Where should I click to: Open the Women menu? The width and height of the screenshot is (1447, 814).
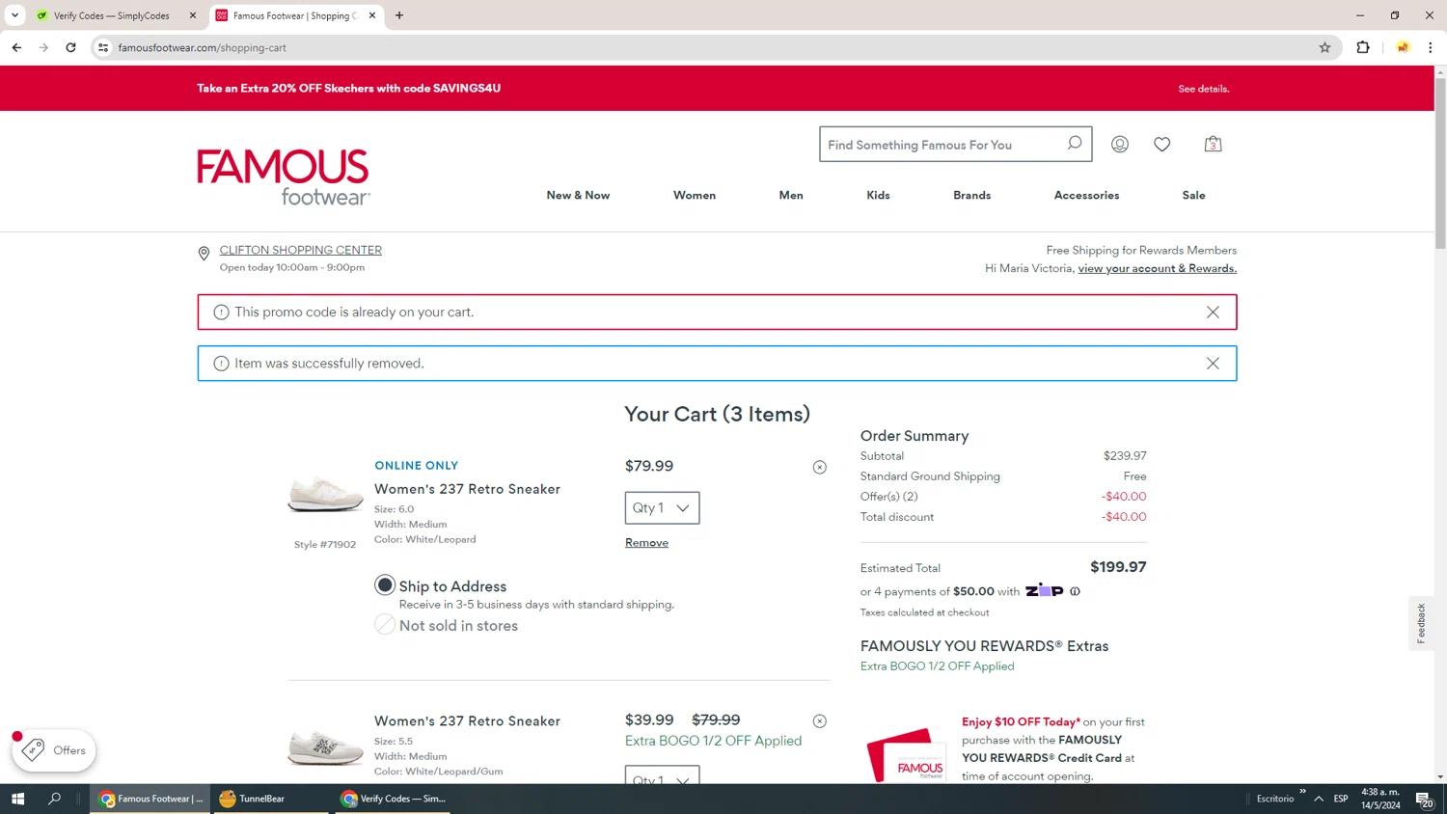[695, 195]
